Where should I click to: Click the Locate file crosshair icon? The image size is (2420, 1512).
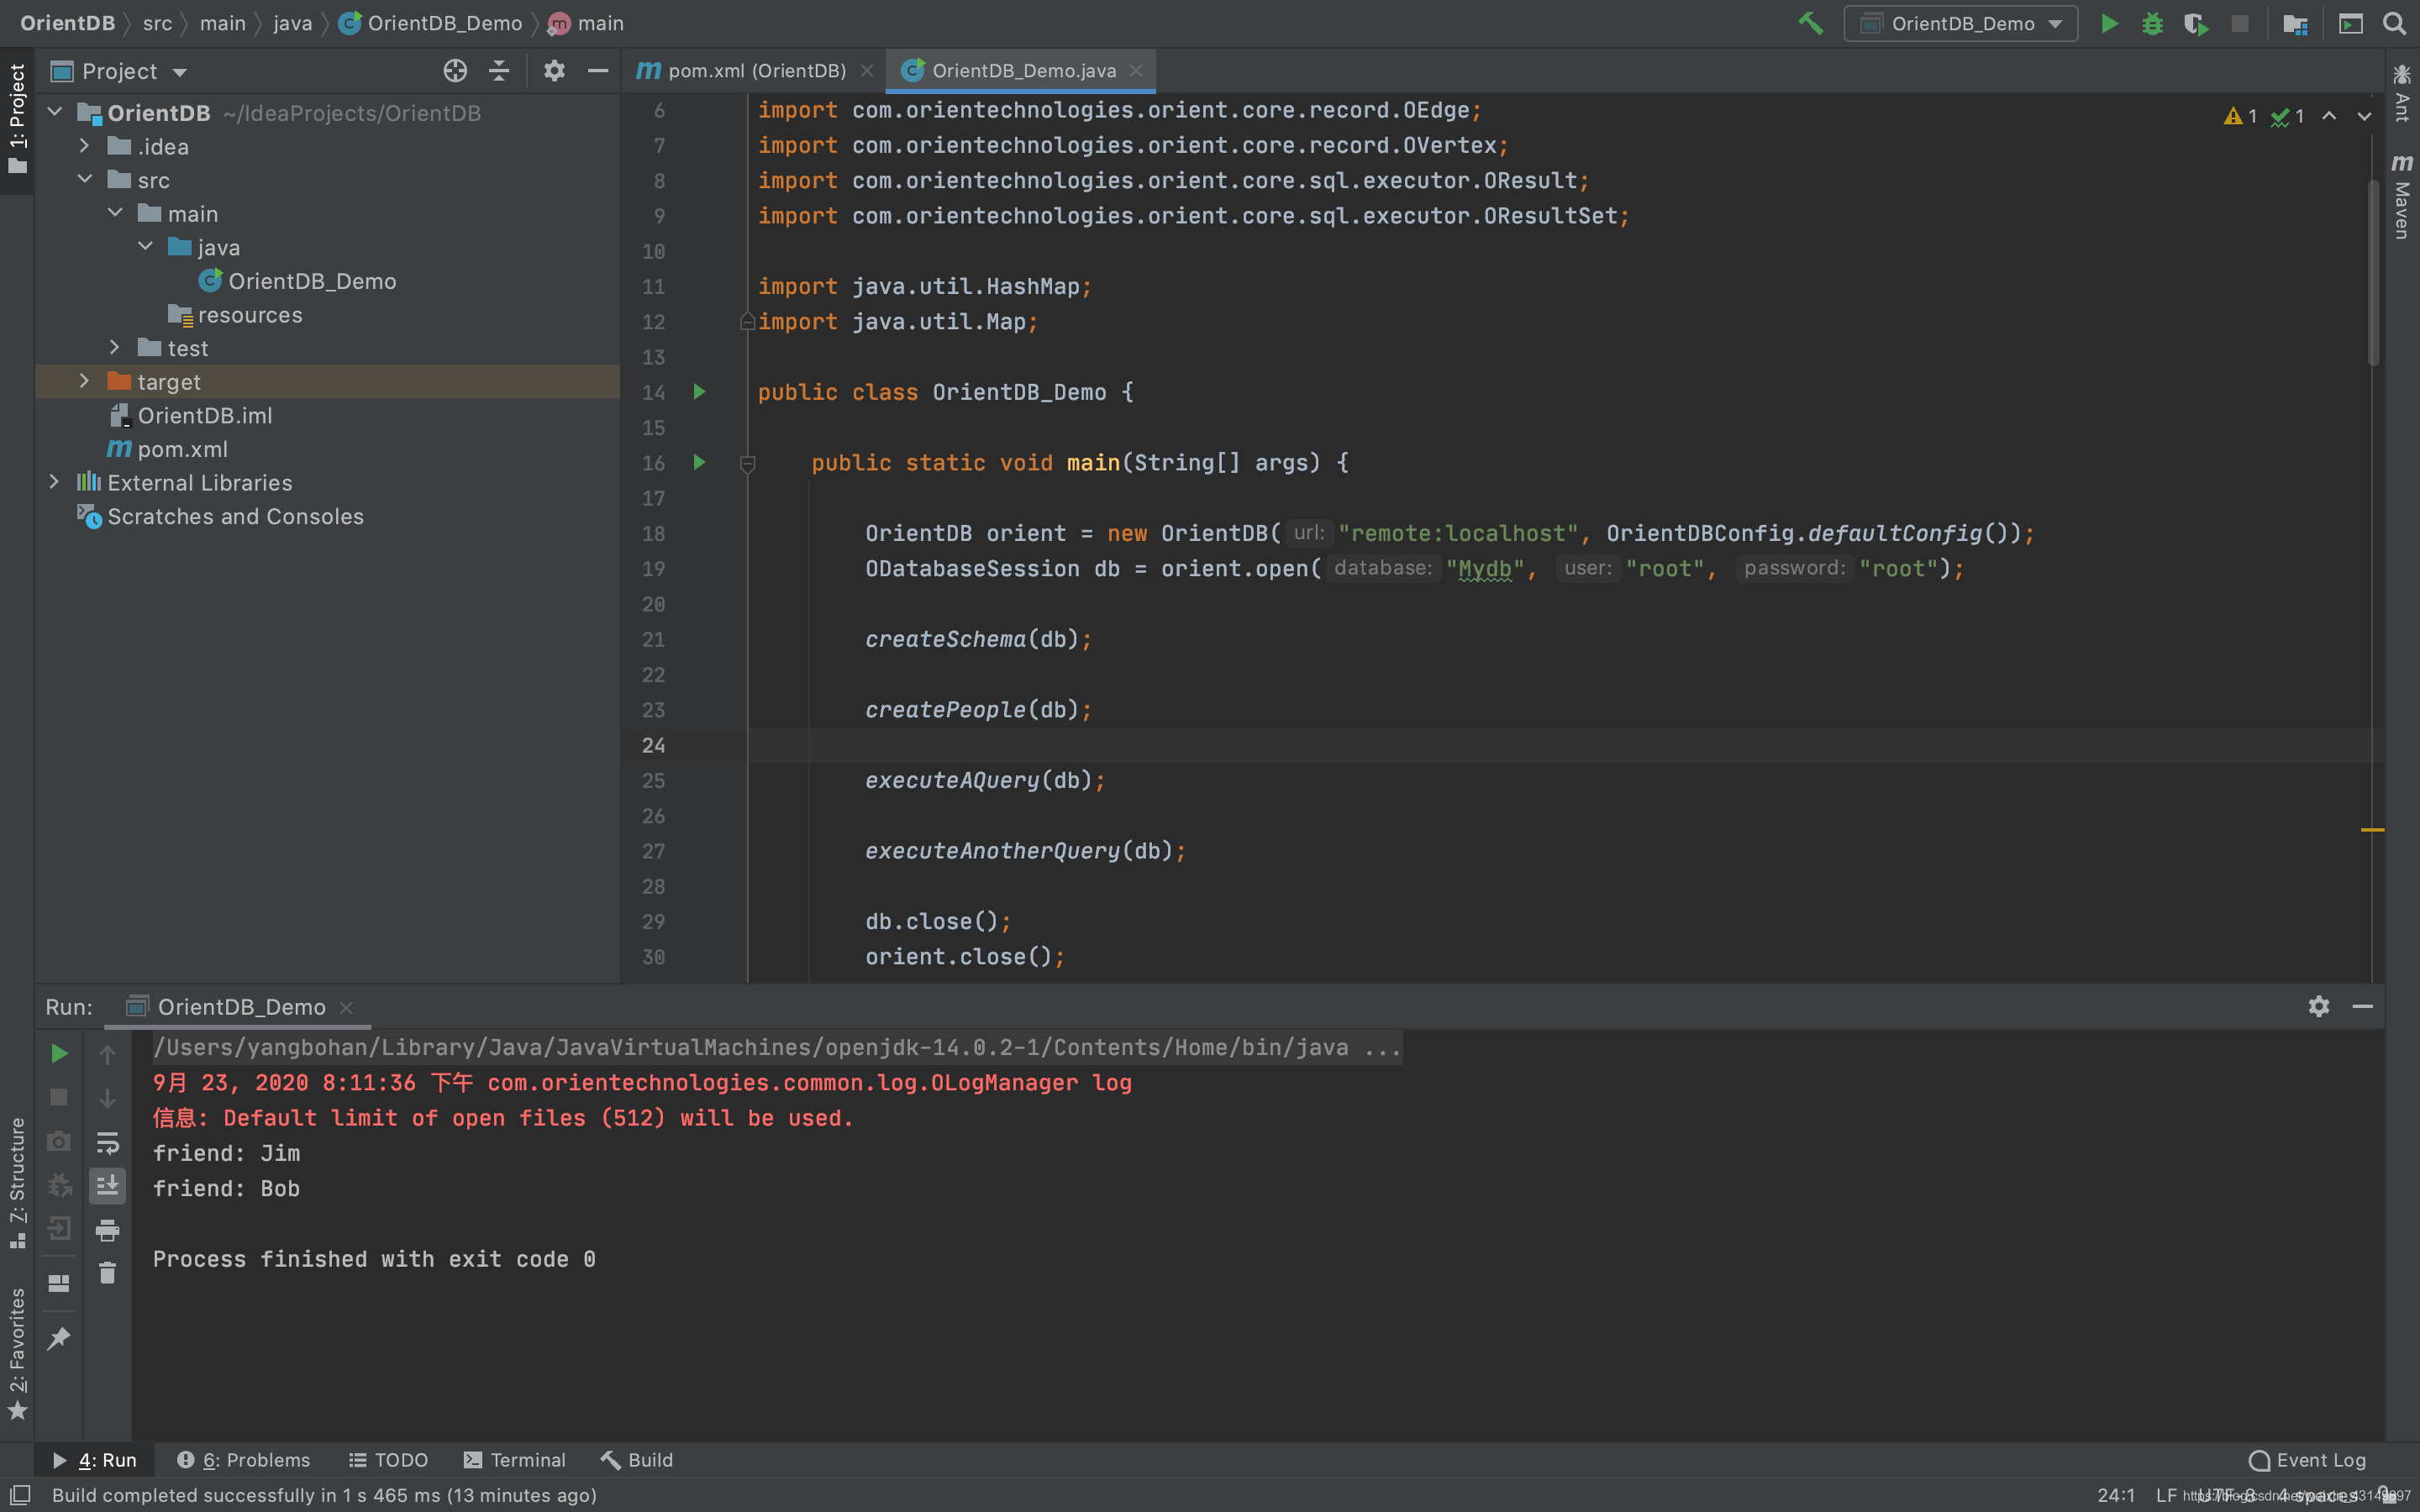[455, 71]
